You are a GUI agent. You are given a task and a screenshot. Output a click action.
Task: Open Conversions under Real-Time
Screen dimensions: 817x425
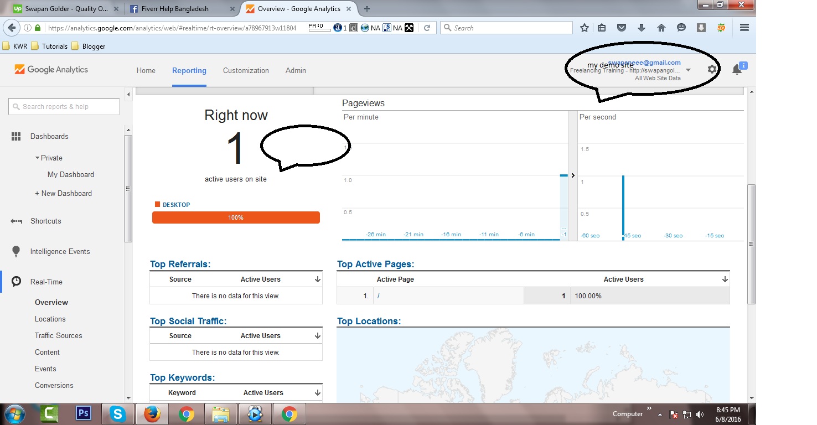(54, 385)
